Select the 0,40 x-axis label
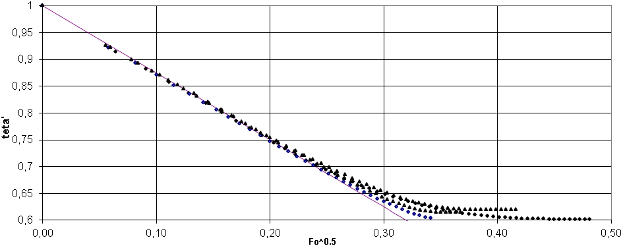623x246 pixels. (498, 230)
